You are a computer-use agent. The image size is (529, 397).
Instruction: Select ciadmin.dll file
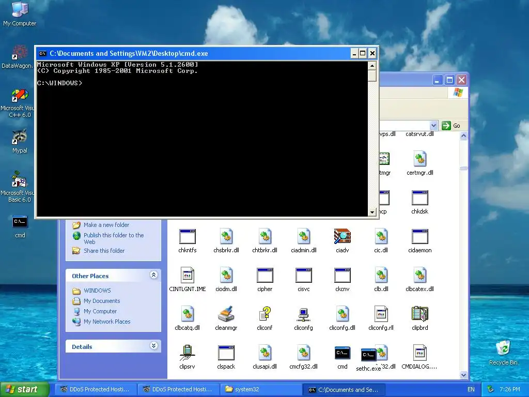pyautogui.click(x=304, y=241)
